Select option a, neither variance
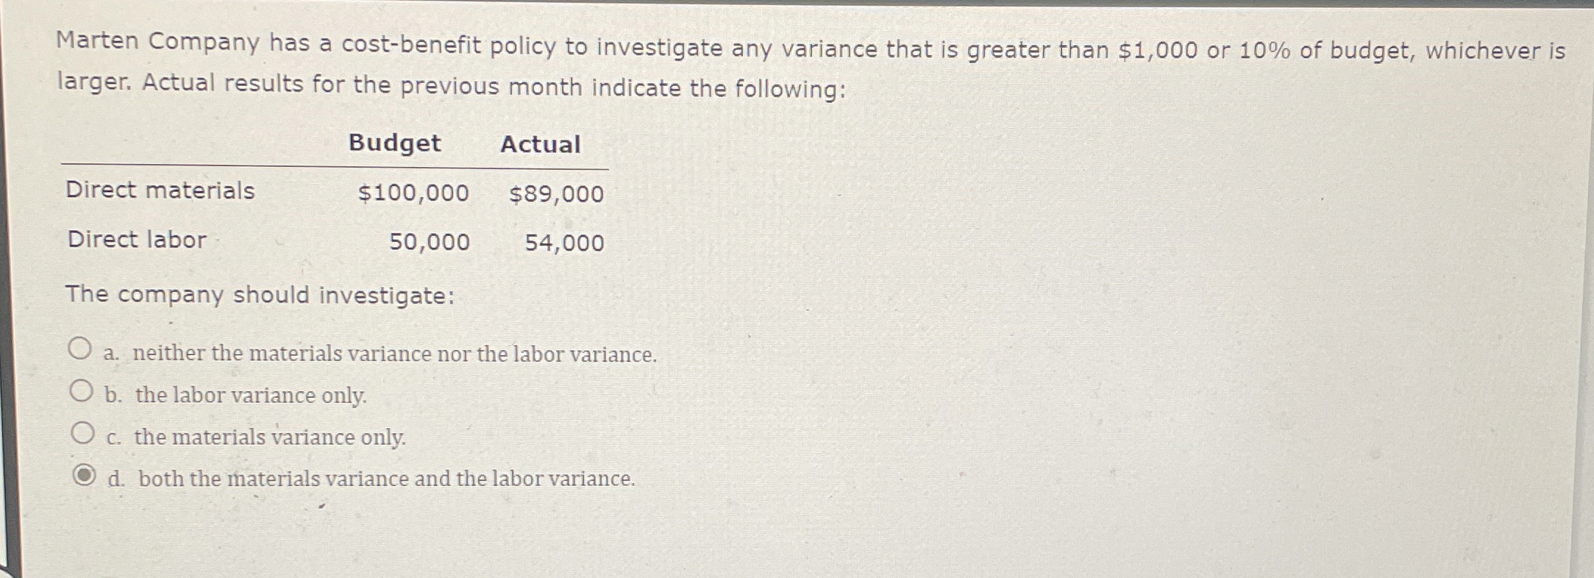 [80, 349]
